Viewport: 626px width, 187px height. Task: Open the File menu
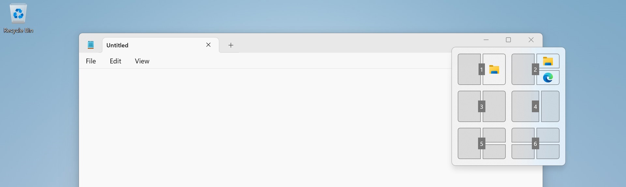pos(91,61)
